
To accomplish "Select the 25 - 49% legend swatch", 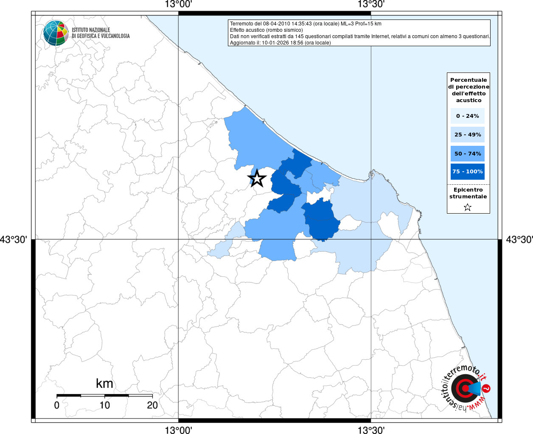I will coord(468,135).
